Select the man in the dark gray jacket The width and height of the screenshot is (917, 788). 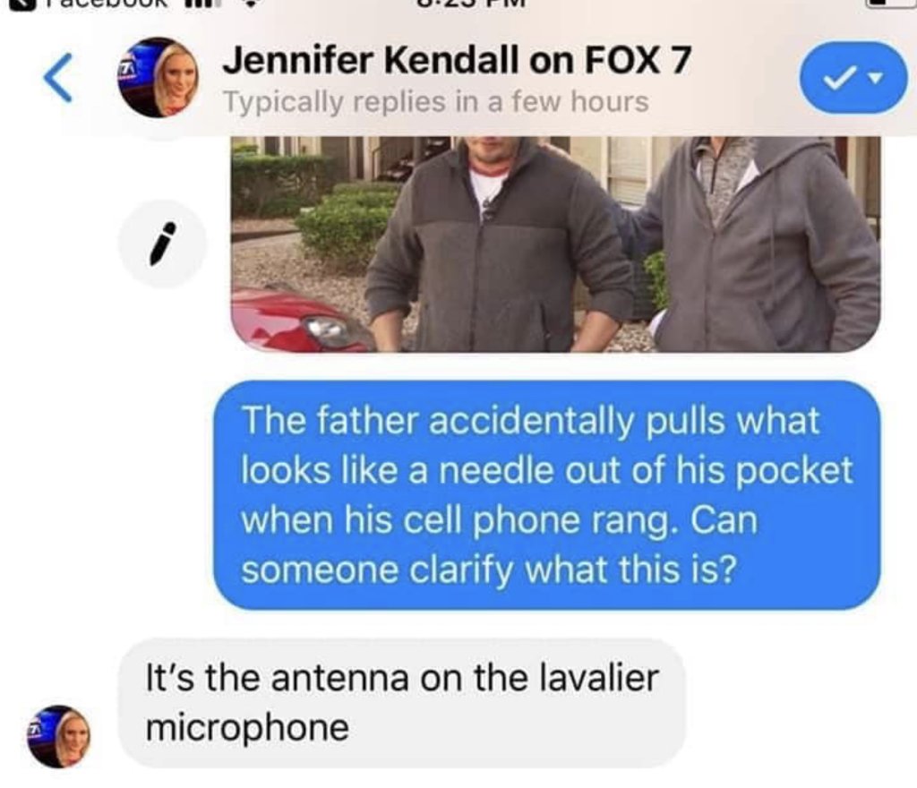pyautogui.click(x=497, y=245)
